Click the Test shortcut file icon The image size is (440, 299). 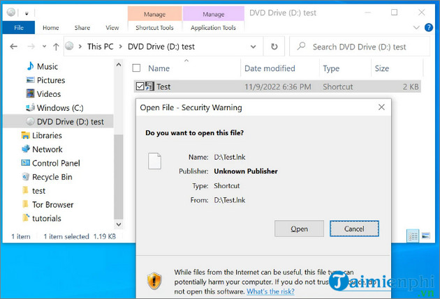pos(150,86)
